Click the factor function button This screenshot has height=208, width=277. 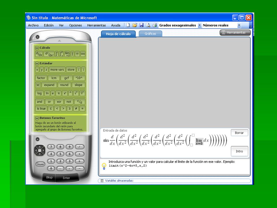pyautogui.click(x=41, y=78)
